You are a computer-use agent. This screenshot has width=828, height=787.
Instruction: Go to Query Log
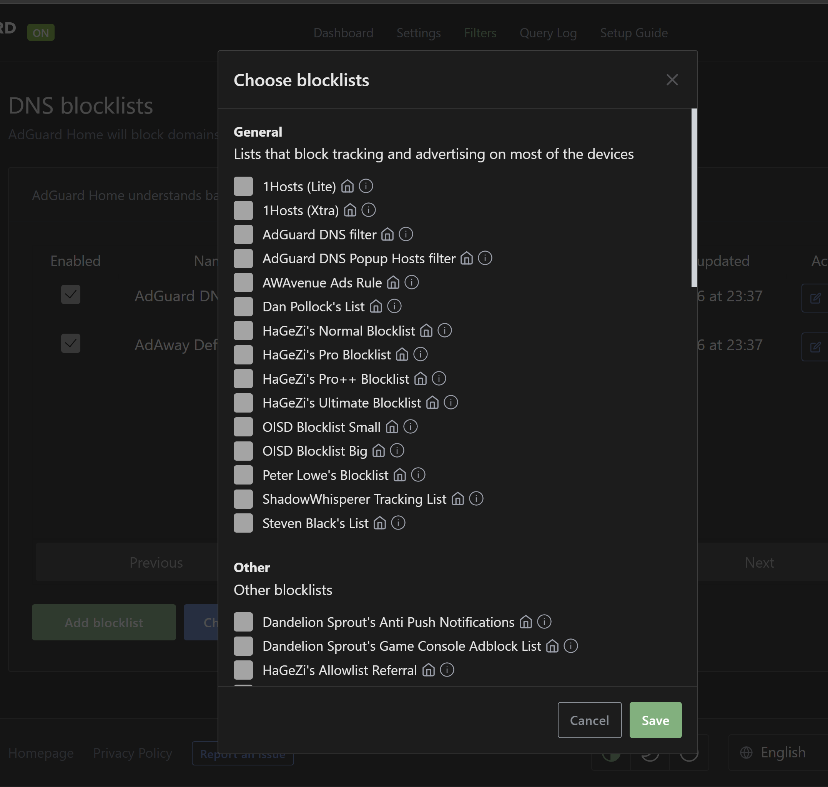[x=548, y=33]
